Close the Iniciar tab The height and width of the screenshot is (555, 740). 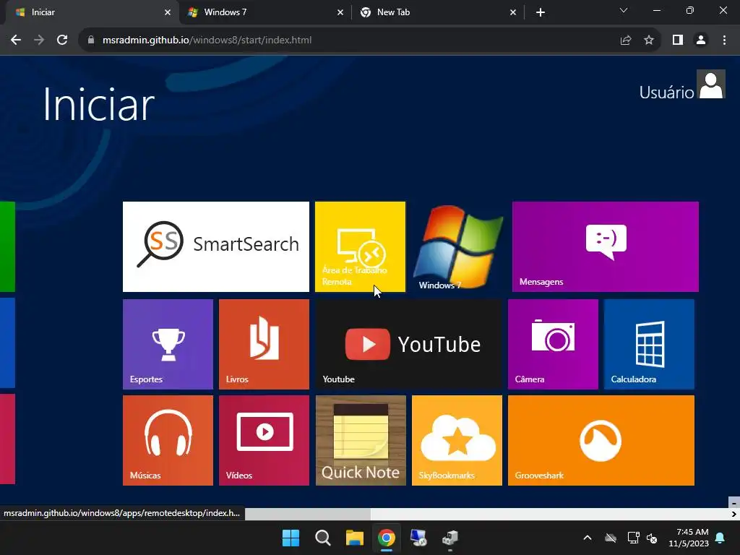pyautogui.click(x=168, y=12)
